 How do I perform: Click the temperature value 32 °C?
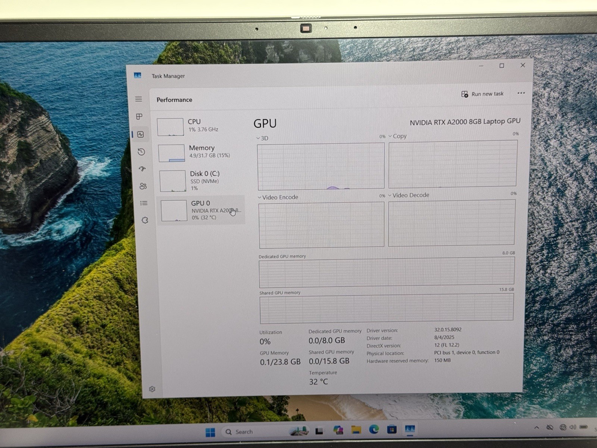(x=318, y=382)
